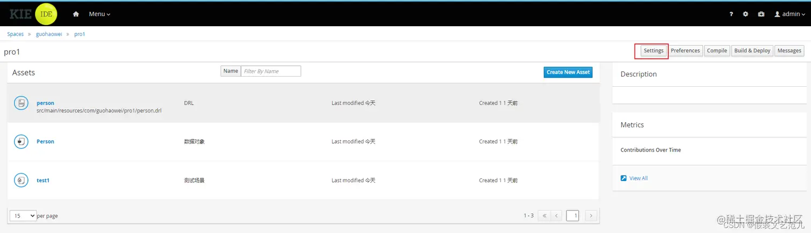Screen dimensions: 811x233
Task: Focus the Filter By Name field
Action: pos(271,71)
